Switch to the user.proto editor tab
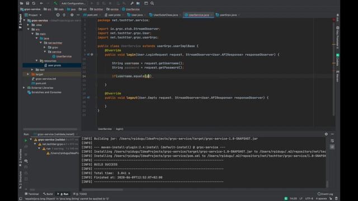The image size is (358, 201). pos(113,15)
